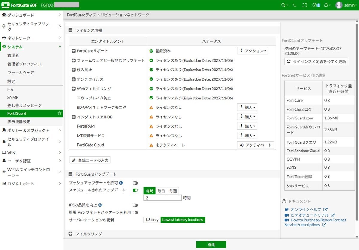
Task: Enable プッシュアップデートを許可 toggle
Action: 135,183
